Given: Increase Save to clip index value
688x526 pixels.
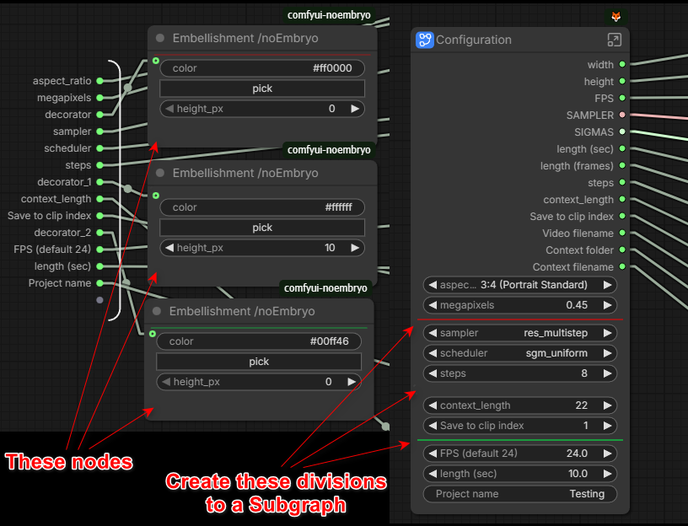Looking at the screenshot, I should [607, 426].
